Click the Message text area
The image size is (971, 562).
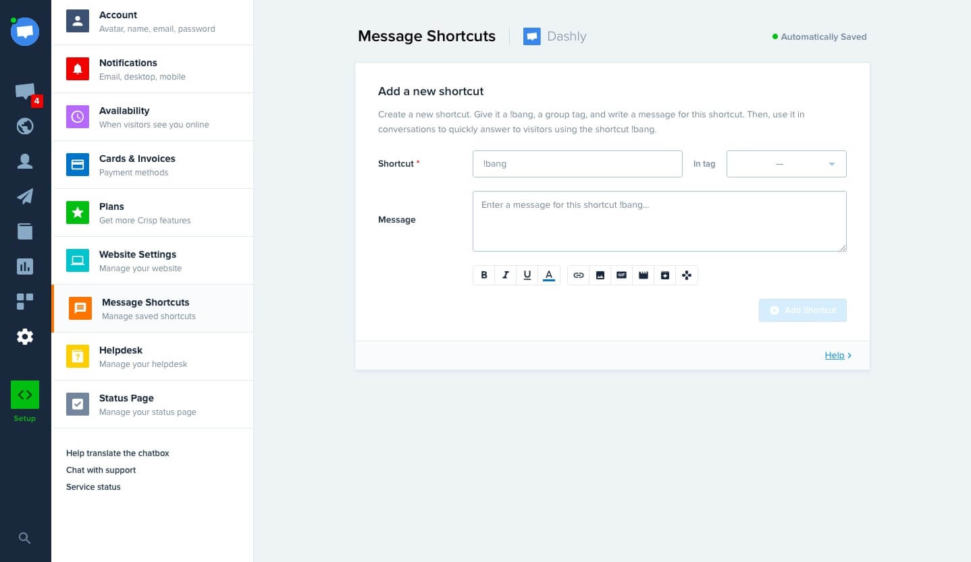(659, 221)
